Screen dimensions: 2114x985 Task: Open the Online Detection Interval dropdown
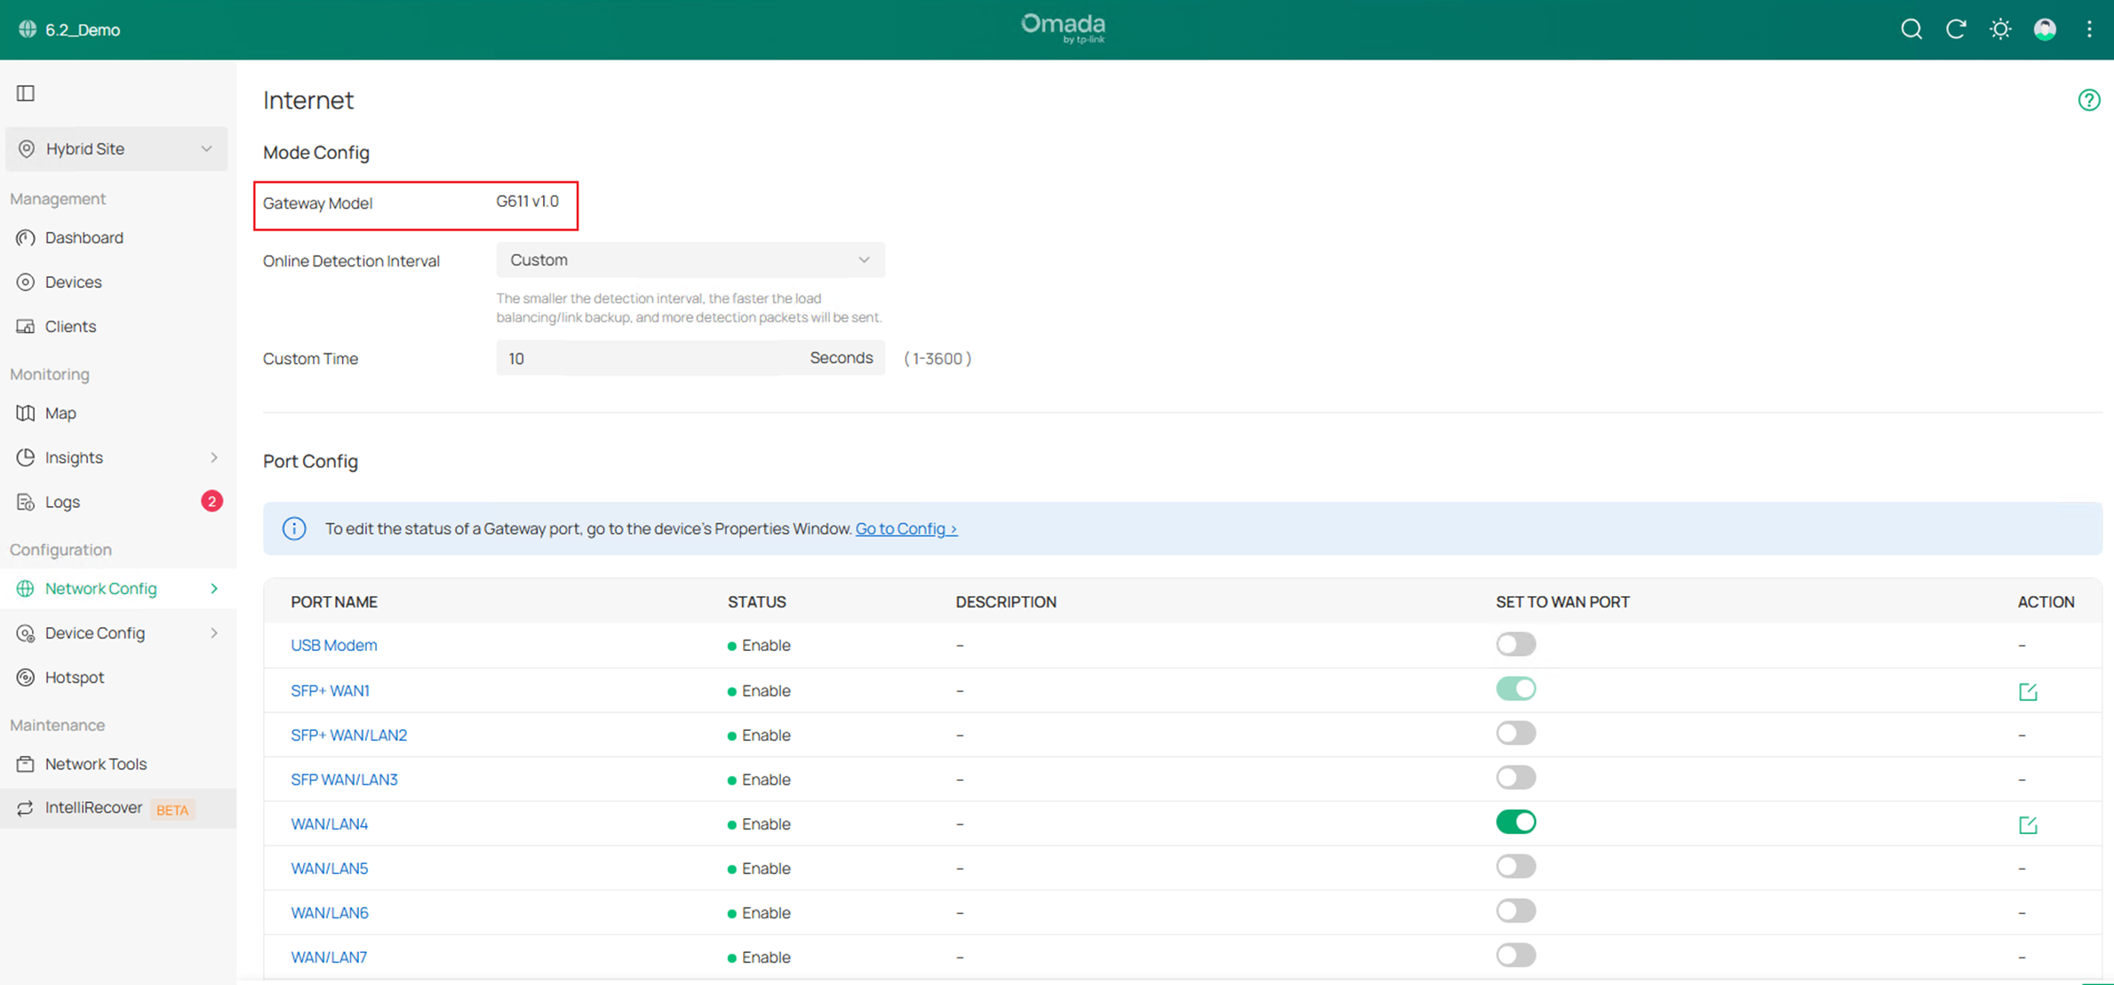[690, 259]
